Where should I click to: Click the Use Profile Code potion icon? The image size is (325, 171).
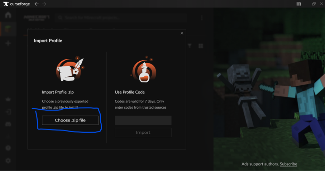click(x=144, y=70)
